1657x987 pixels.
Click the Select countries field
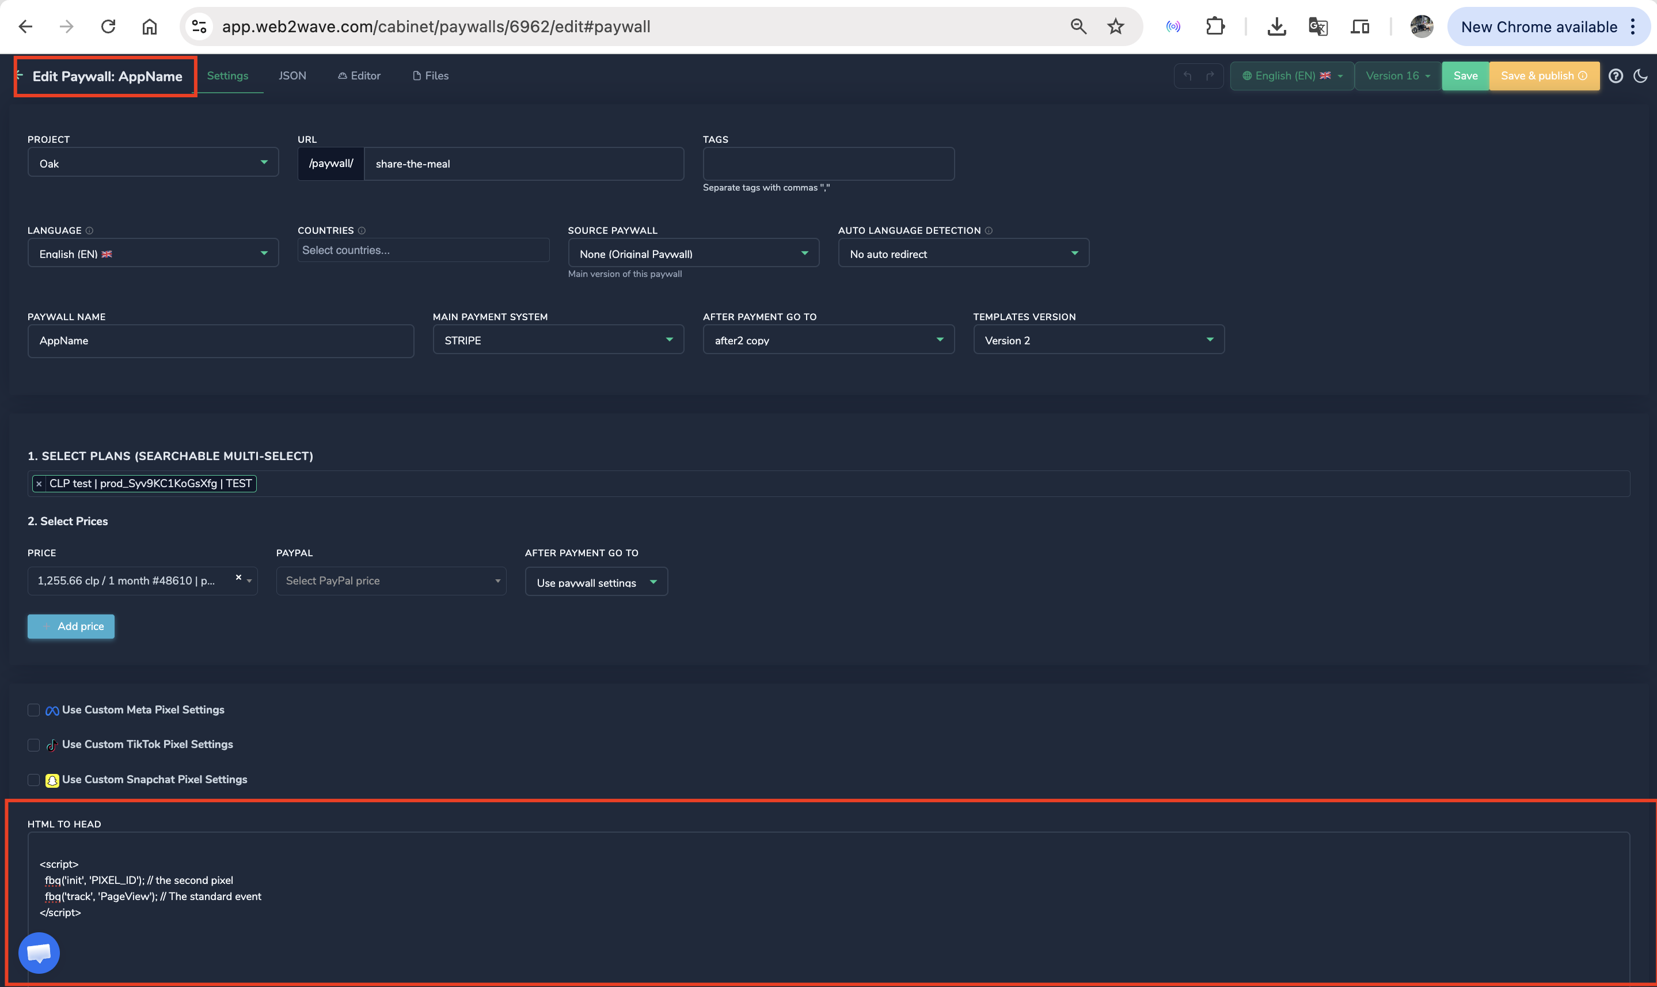point(424,250)
